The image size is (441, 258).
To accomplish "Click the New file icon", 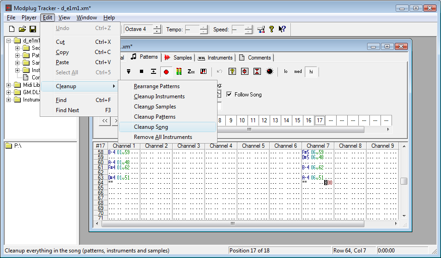I will 12,29.
